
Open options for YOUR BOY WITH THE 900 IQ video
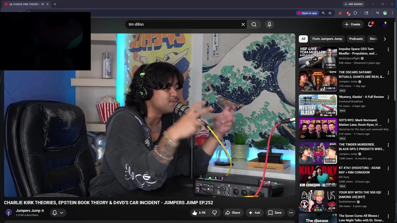388,193
